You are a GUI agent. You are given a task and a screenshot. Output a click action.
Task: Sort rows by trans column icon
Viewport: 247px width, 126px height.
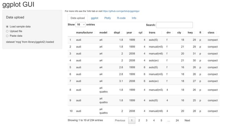161,33
